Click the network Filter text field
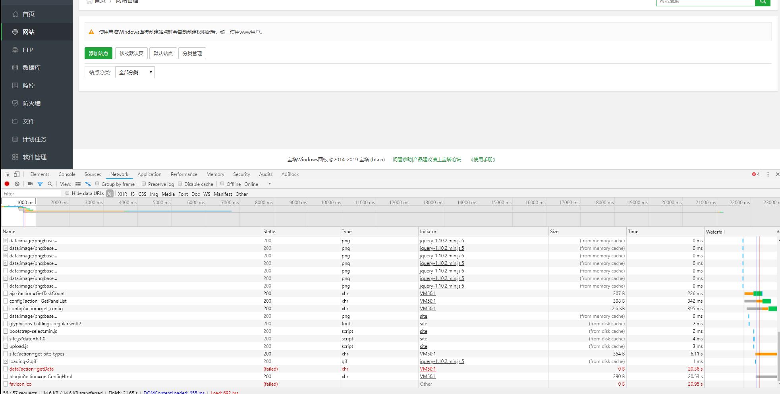Image resolution: width=780 pixels, height=394 pixels. 32,193
